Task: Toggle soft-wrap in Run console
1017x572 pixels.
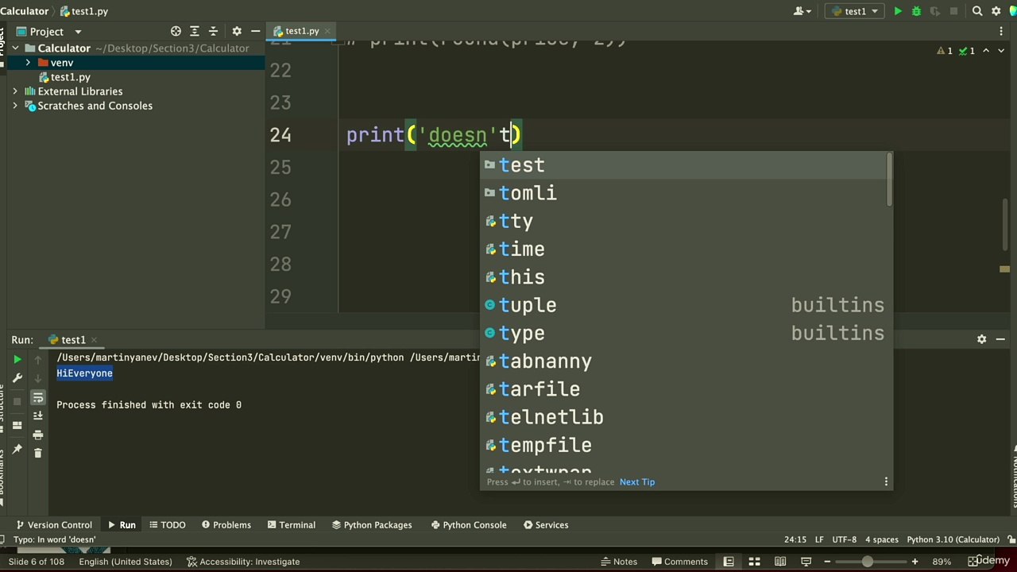Action: pos(37,398)
